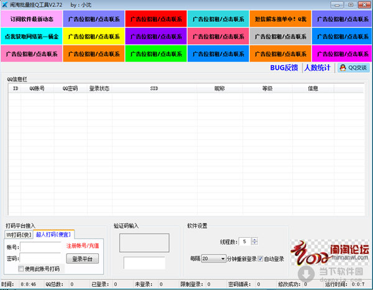Focus the 线程数 value field
373x290 pixels.
pos(245,242)
